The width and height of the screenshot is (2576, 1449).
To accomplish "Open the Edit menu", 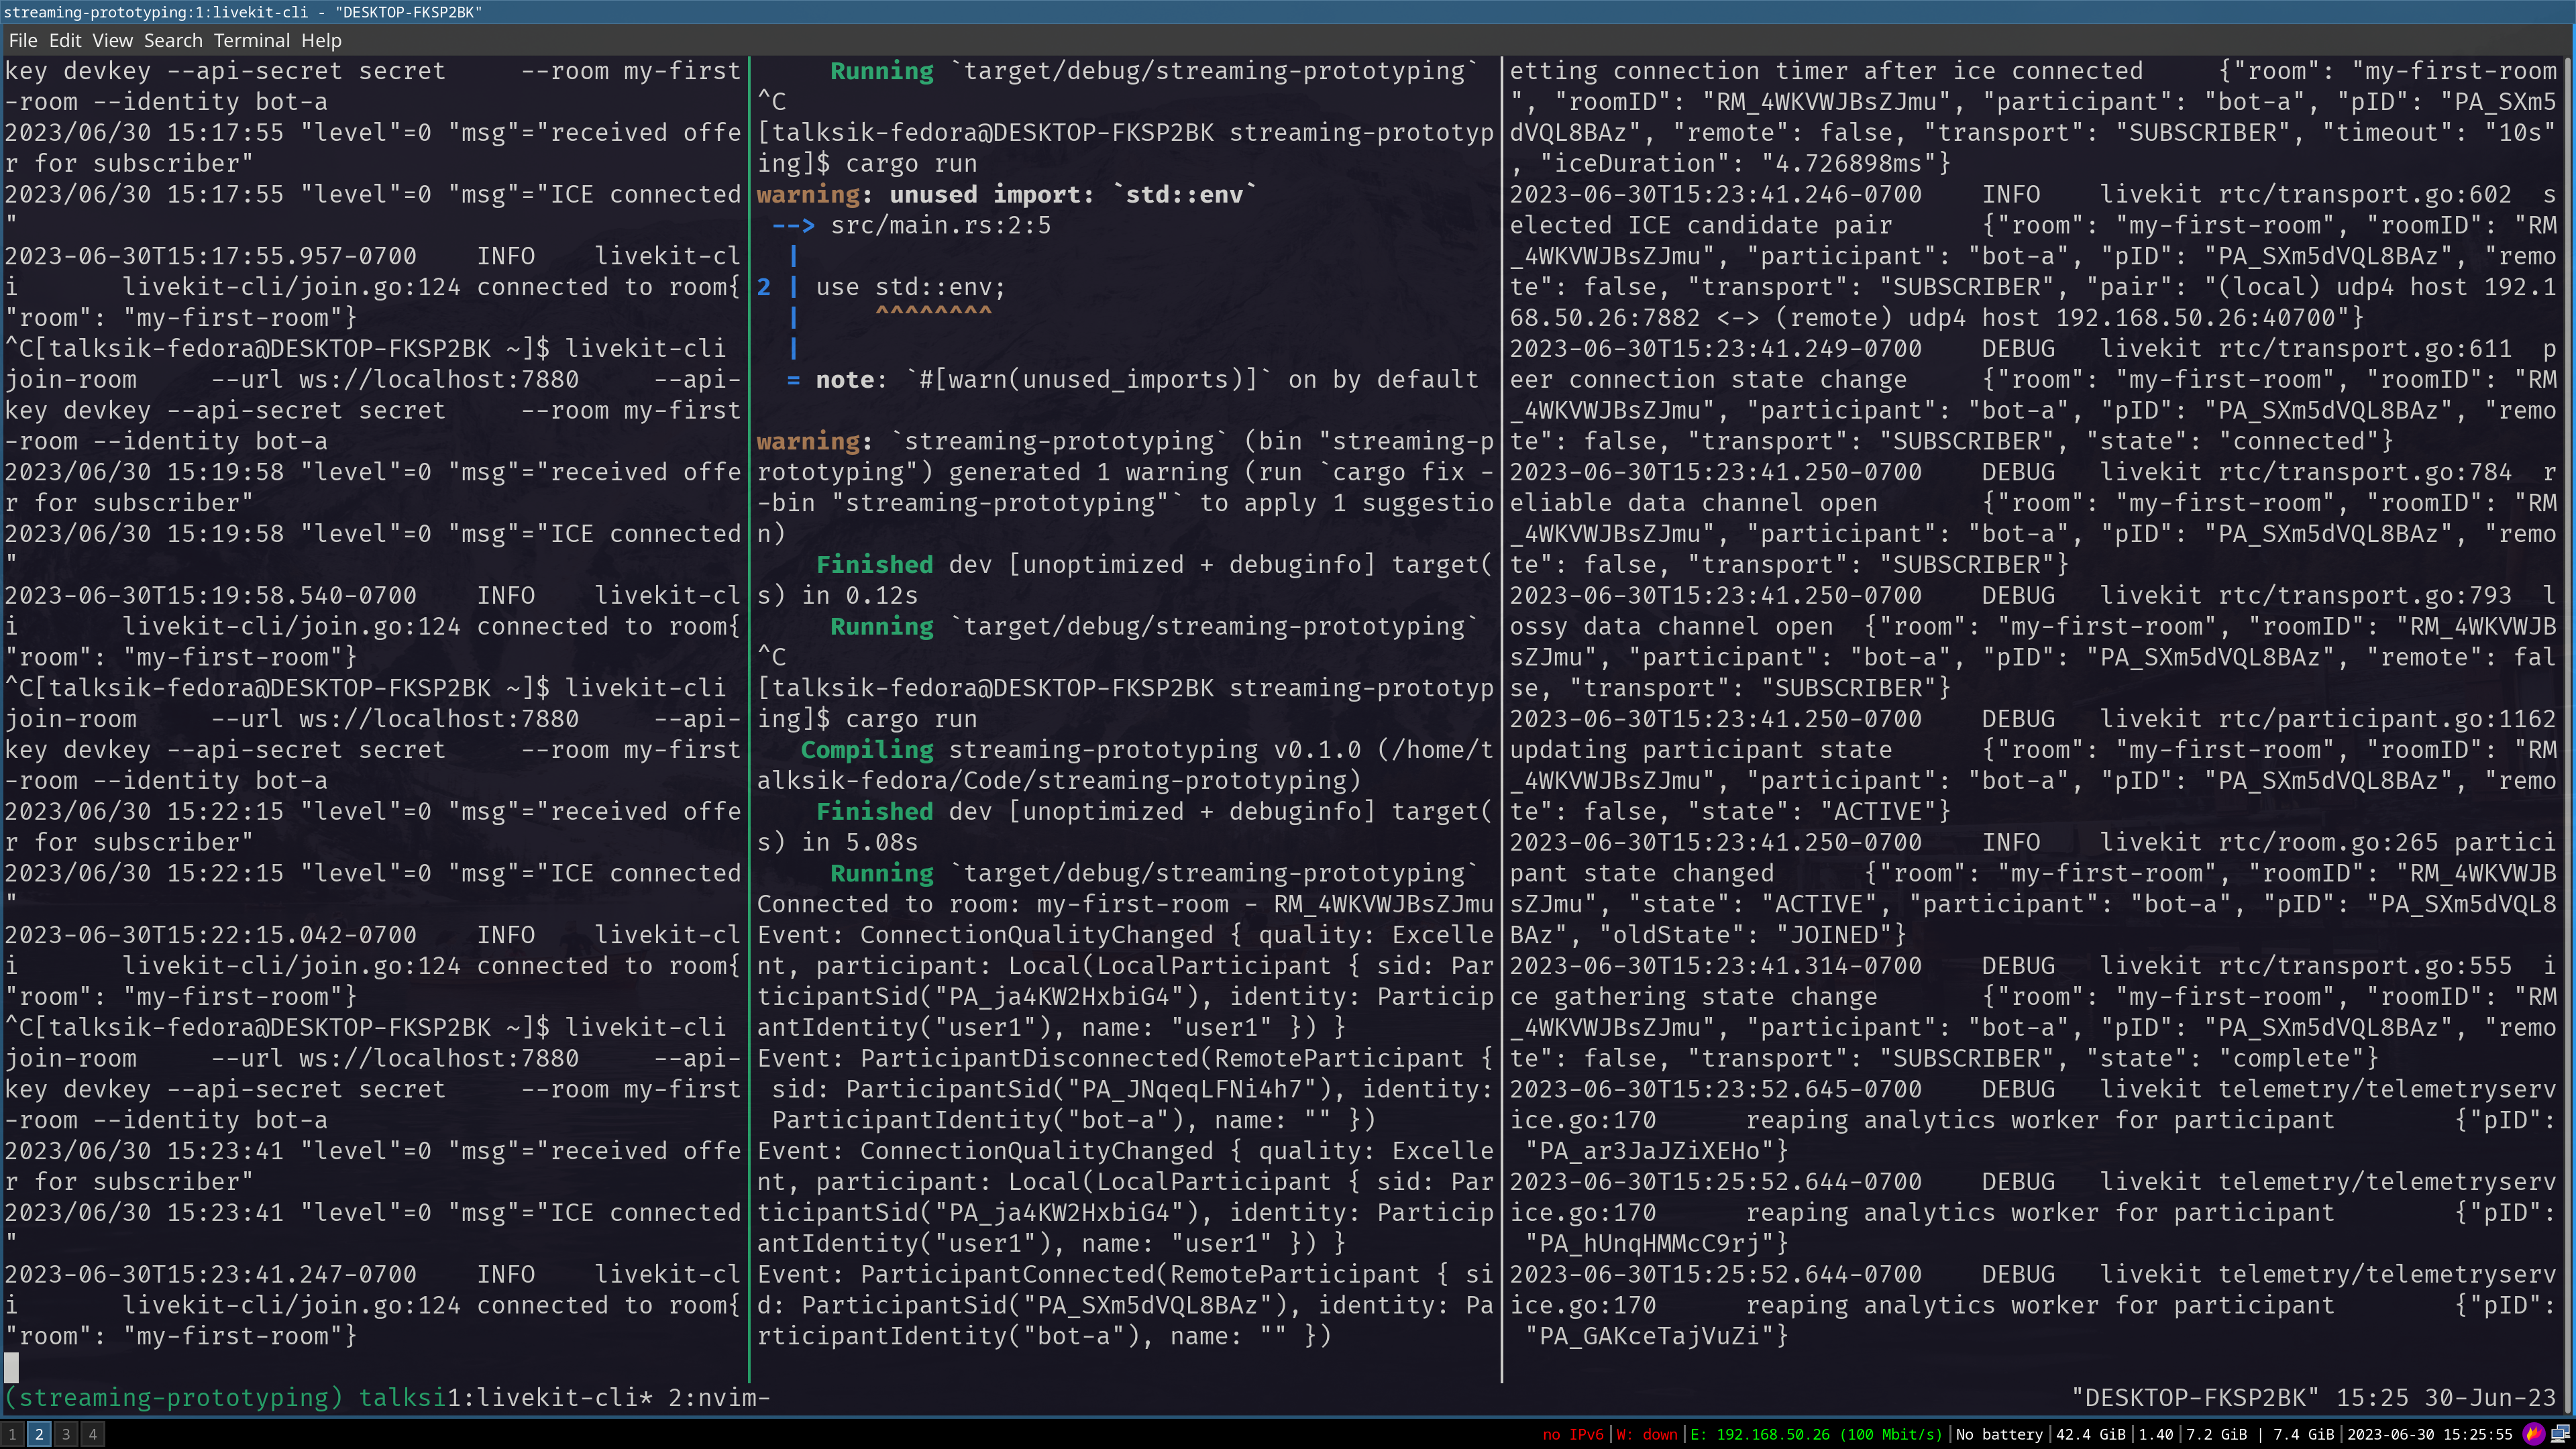I will tap(65, 40).
